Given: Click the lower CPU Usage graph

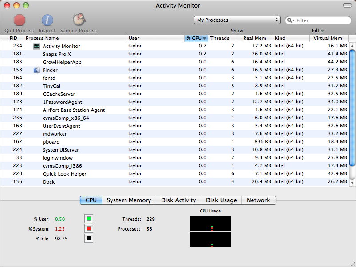Looking at the screenshot, I should coord(210,240).
